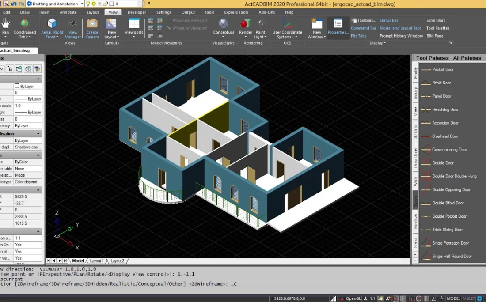
Task: Pick the Double Bifold Door tool
Action: coord(448,203)
